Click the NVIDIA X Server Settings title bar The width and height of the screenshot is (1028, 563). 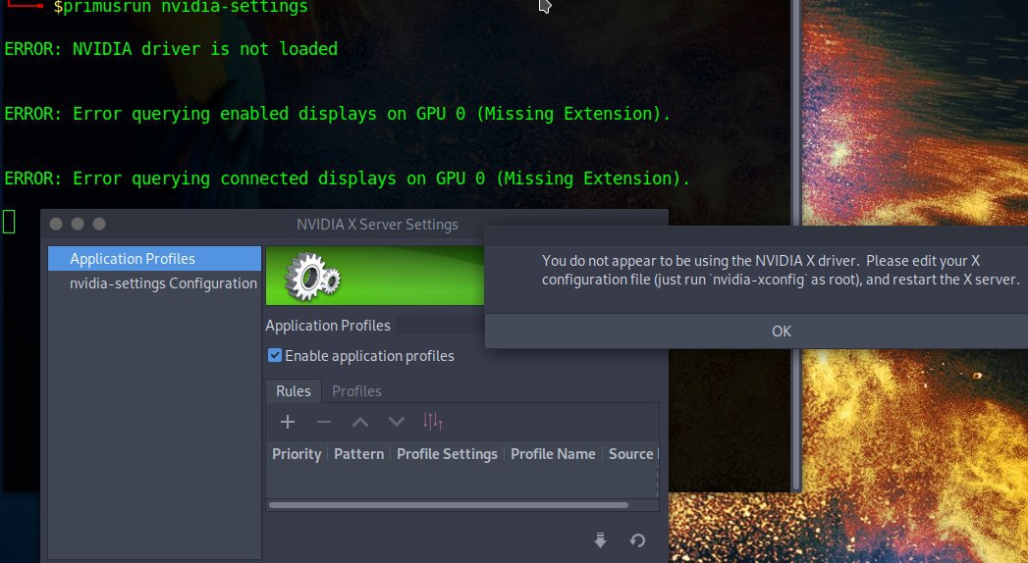pos(377,224)
